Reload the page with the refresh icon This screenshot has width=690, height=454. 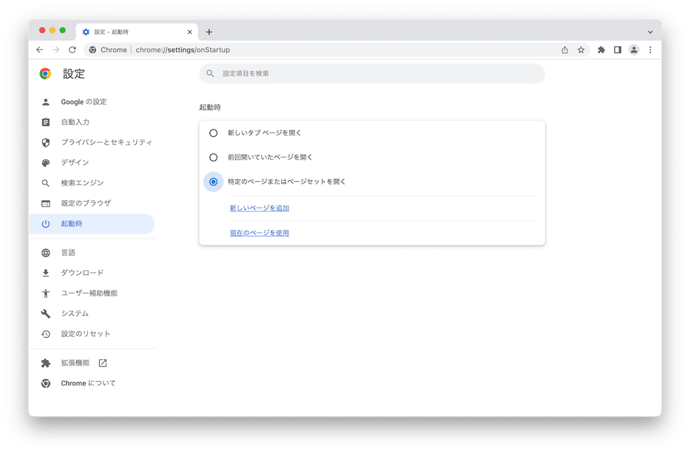[x=72, y=50]
